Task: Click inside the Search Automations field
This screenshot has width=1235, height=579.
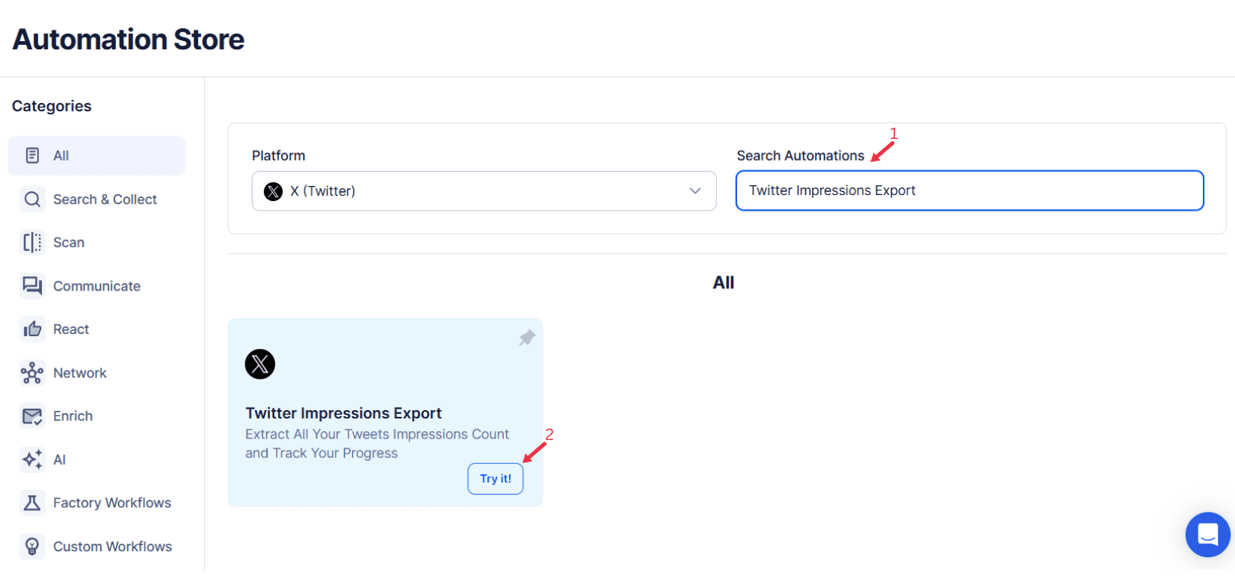Action: click(x=970, y=191)
